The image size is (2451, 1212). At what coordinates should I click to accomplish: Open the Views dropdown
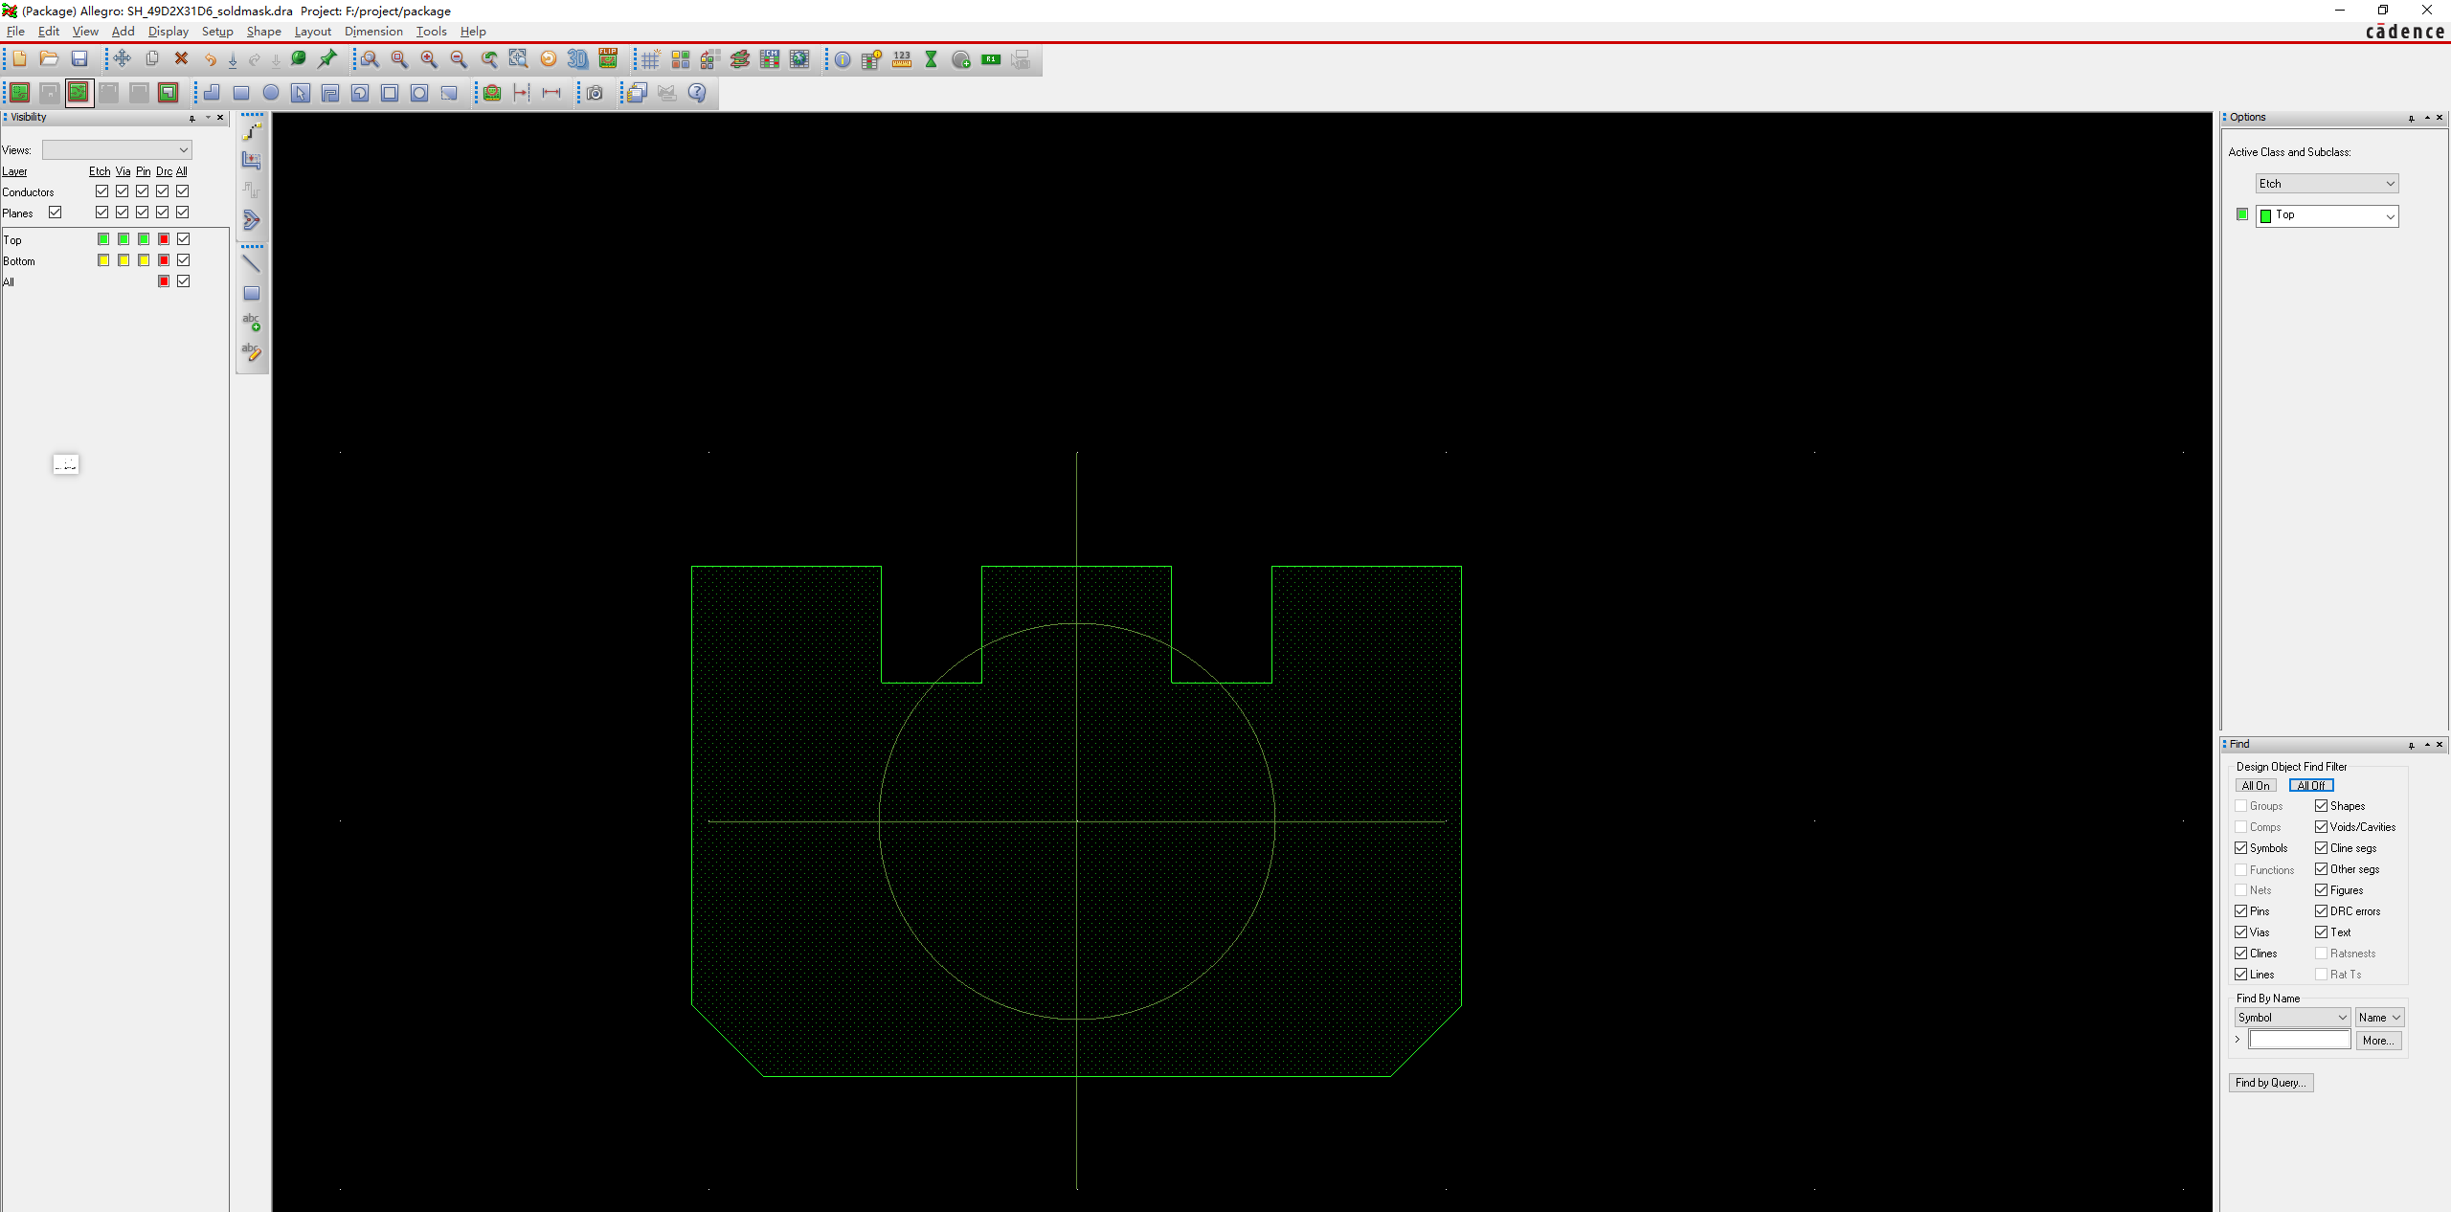click(117, 150)
